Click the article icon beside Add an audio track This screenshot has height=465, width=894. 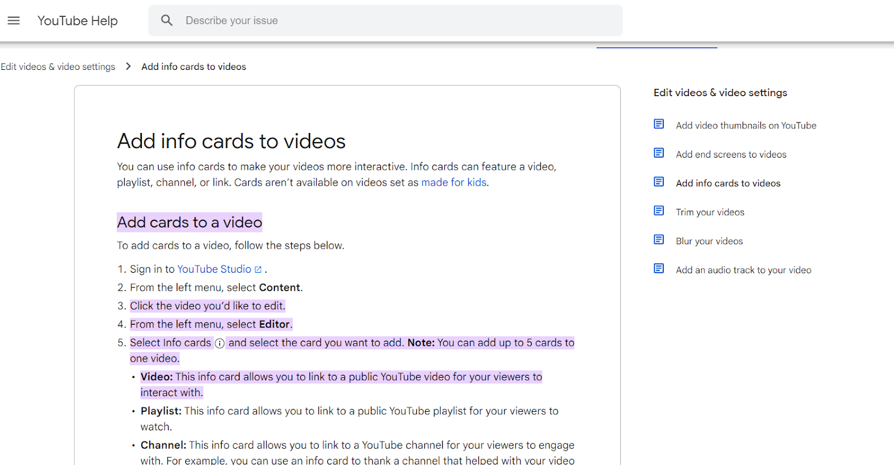[659, 269]
